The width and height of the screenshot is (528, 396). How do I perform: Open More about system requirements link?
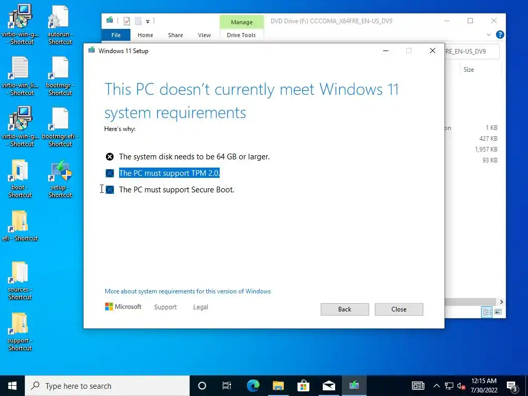click(x=188, y=291)
